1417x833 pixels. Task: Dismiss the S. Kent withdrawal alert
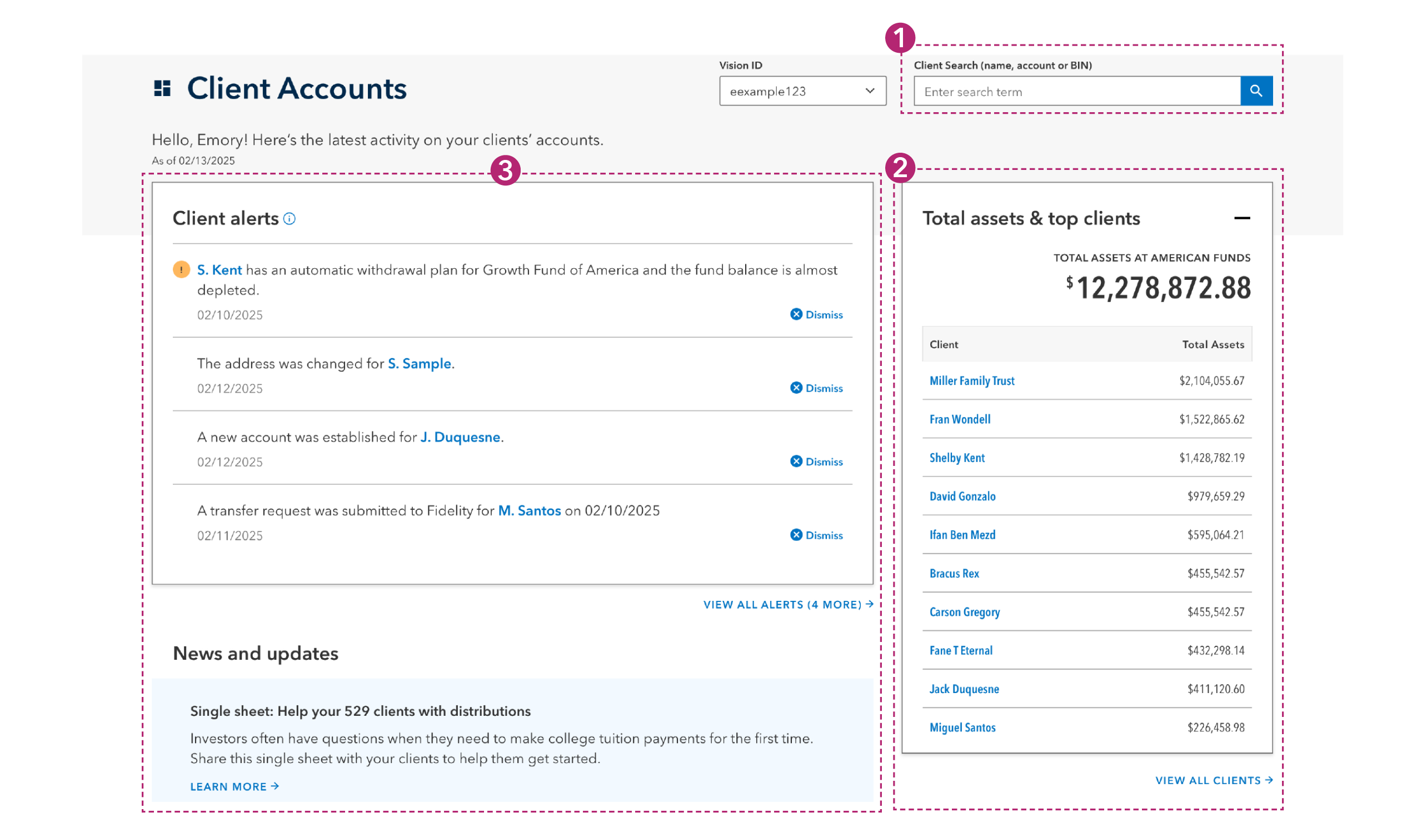816,315
